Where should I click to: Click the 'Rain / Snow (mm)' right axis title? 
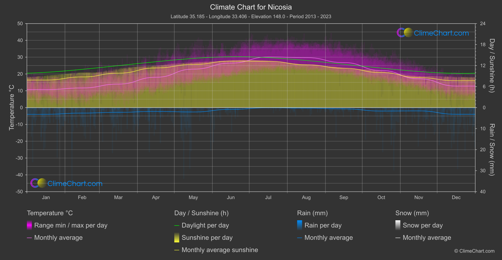pos(492,150)
